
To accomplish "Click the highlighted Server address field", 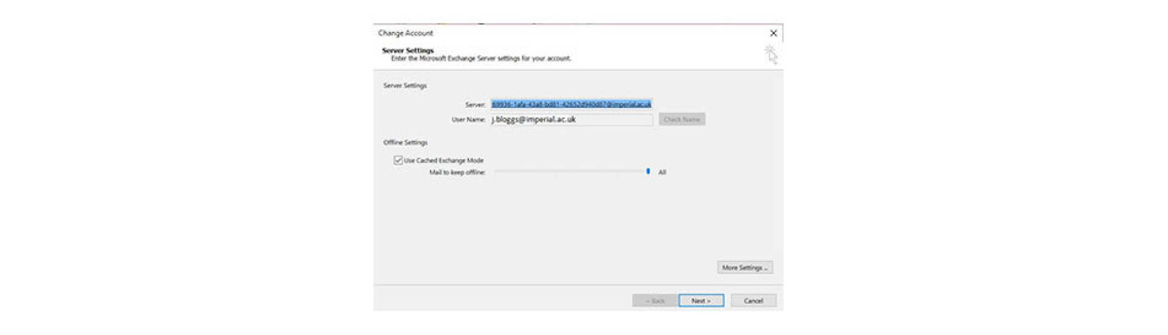I will pos(571,104).
